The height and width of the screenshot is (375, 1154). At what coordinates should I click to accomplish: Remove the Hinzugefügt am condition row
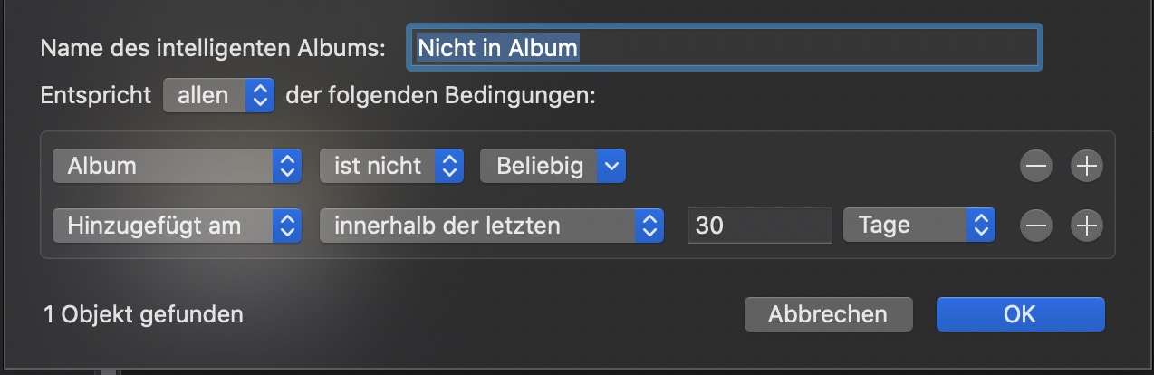pyautogui.click(x=1036, y=226)
